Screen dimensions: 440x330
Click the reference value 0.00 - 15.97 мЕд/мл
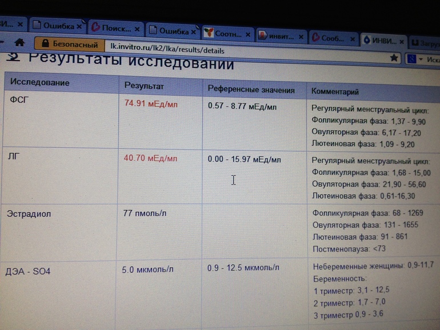click(244, 159)
